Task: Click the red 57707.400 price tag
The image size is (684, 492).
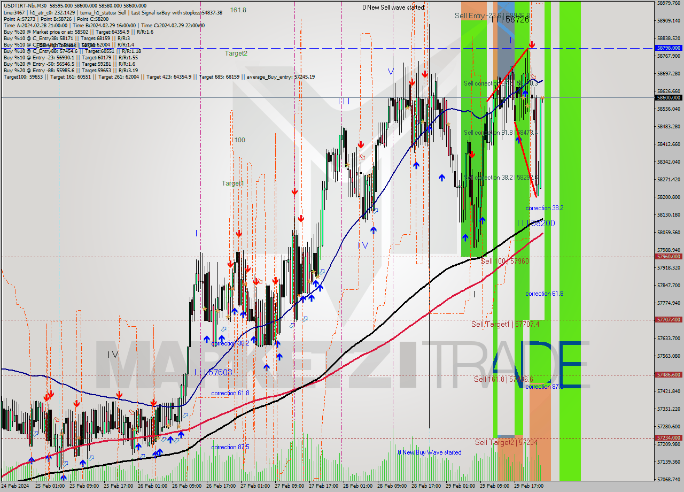Action: (669, 319)
